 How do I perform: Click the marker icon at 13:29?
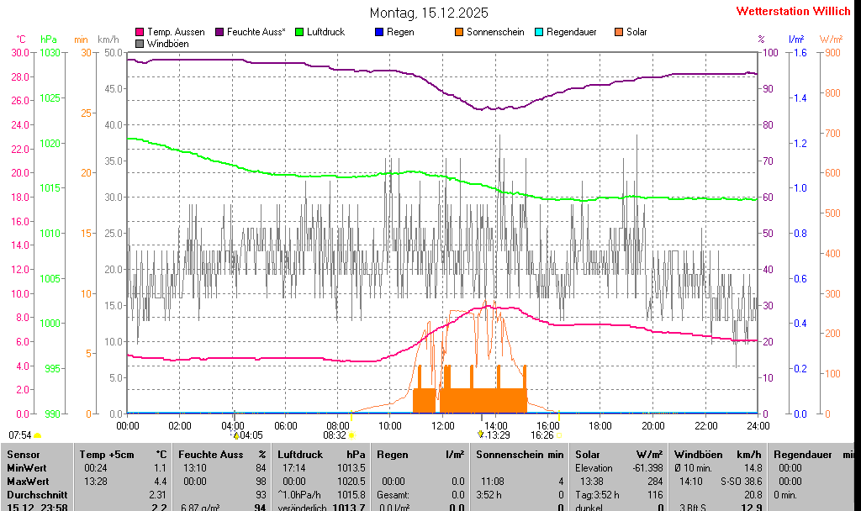(x=481, y=435)
